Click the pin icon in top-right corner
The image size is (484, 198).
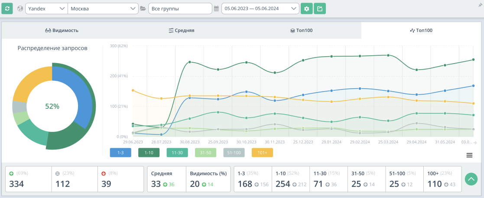[480, 5]
